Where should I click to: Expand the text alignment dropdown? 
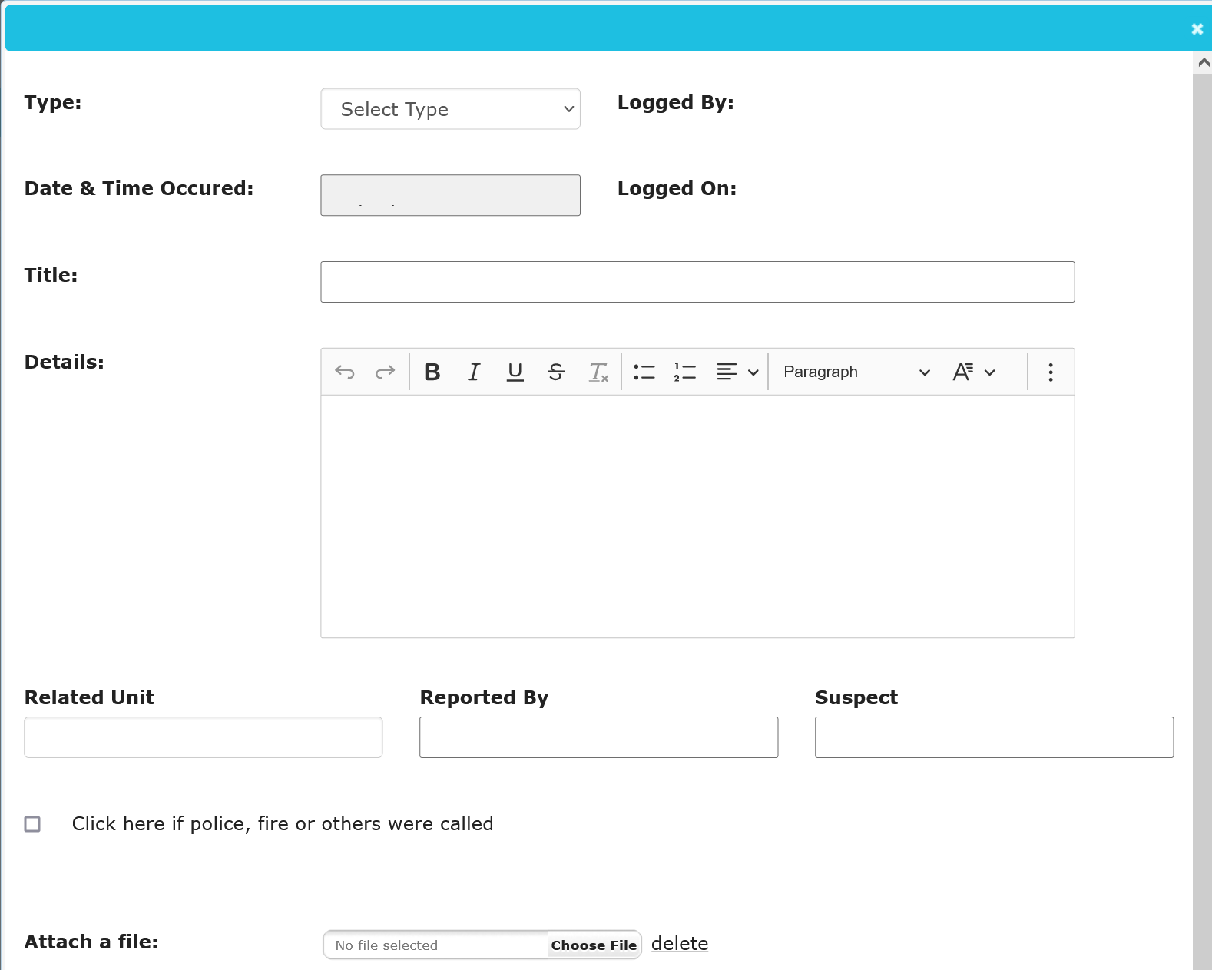tap(737, 372)
